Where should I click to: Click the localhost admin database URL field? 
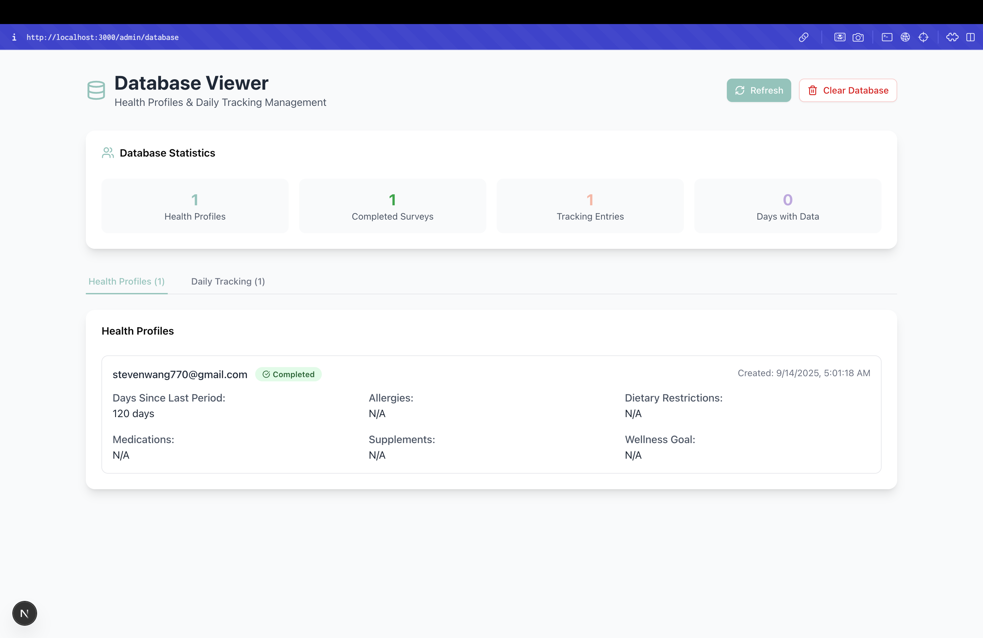[x=102, y=37]
